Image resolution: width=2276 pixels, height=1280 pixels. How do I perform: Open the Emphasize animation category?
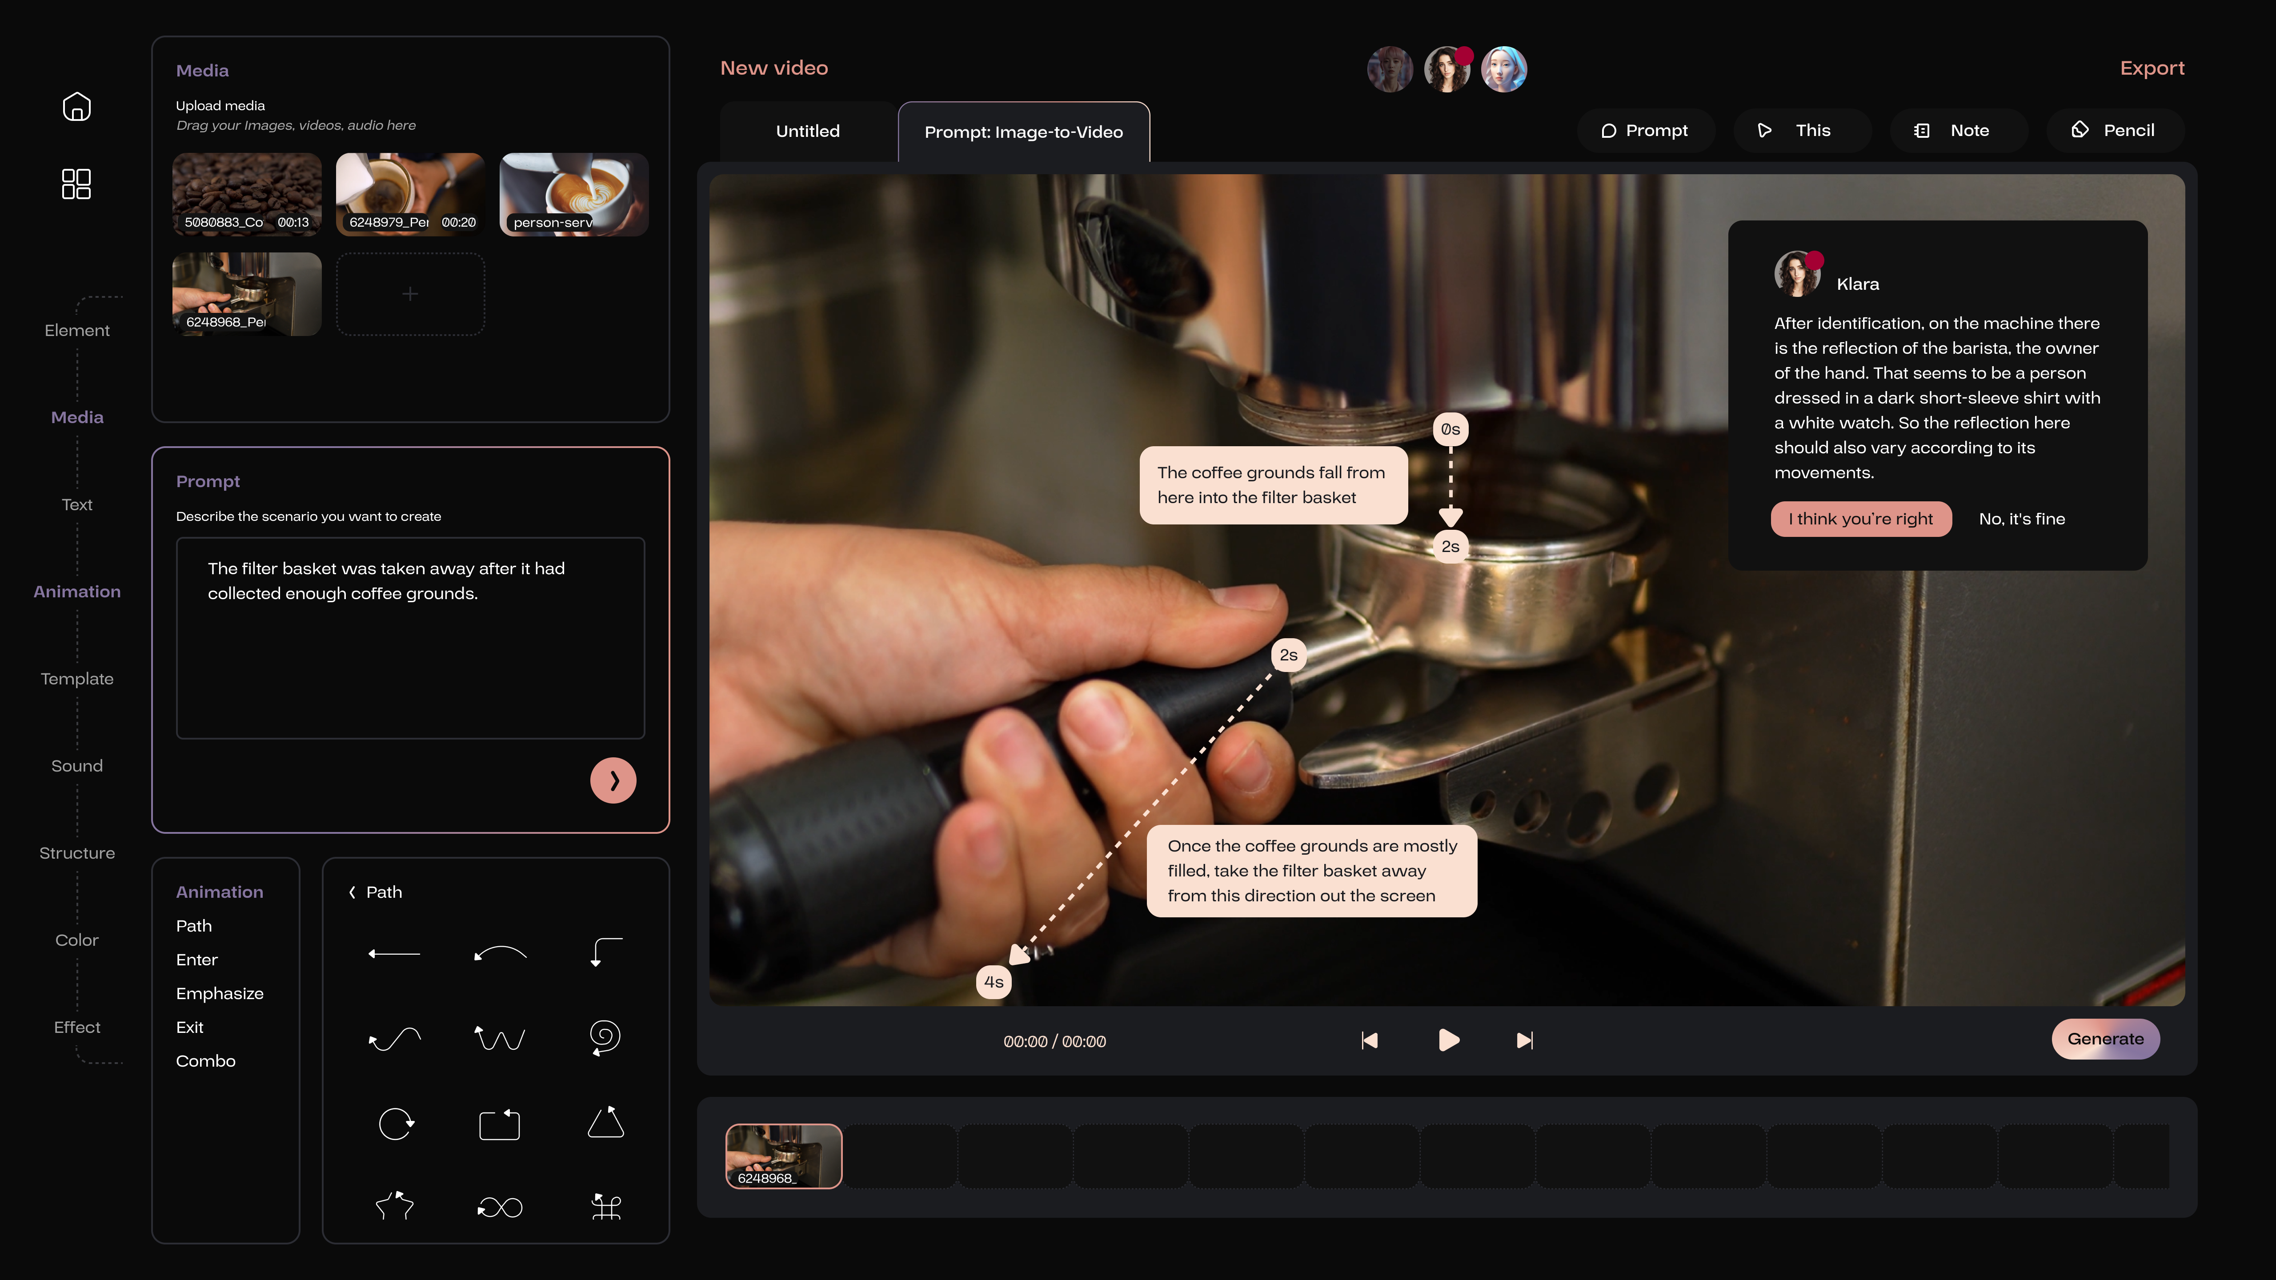coord(219,993)
